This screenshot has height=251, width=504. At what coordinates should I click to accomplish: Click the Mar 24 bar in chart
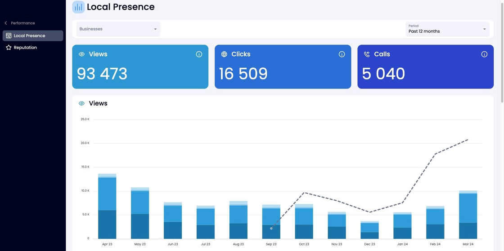[468, 215]
